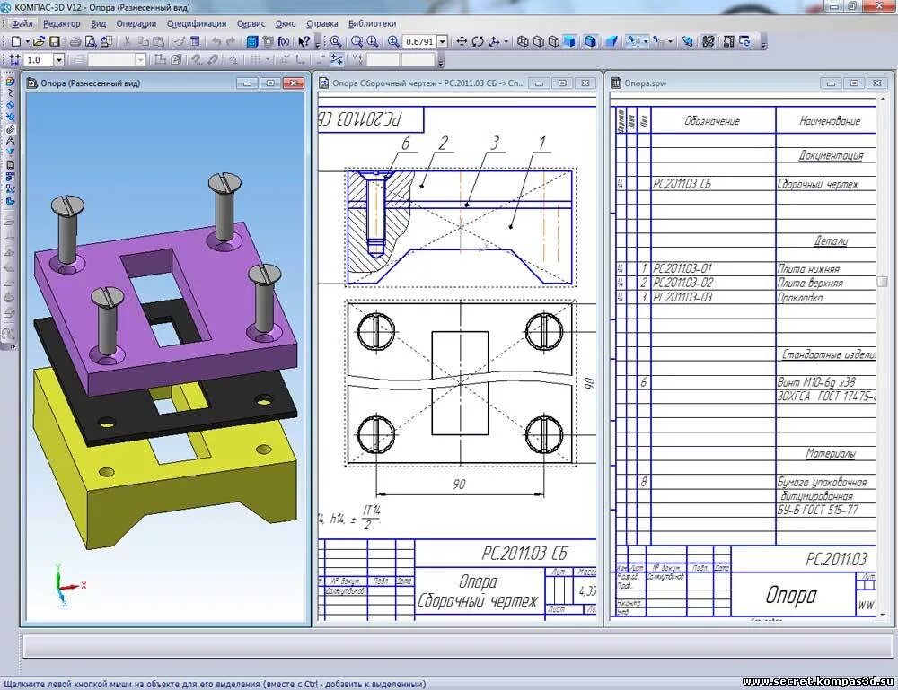Activate the context help pointer
898x690 pixels.
click(x=304, y=41)
